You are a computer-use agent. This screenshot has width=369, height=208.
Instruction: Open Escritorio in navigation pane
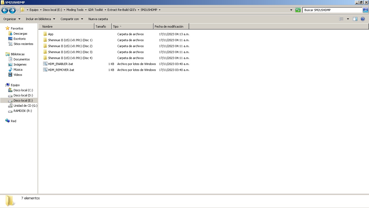pos(20,39)
